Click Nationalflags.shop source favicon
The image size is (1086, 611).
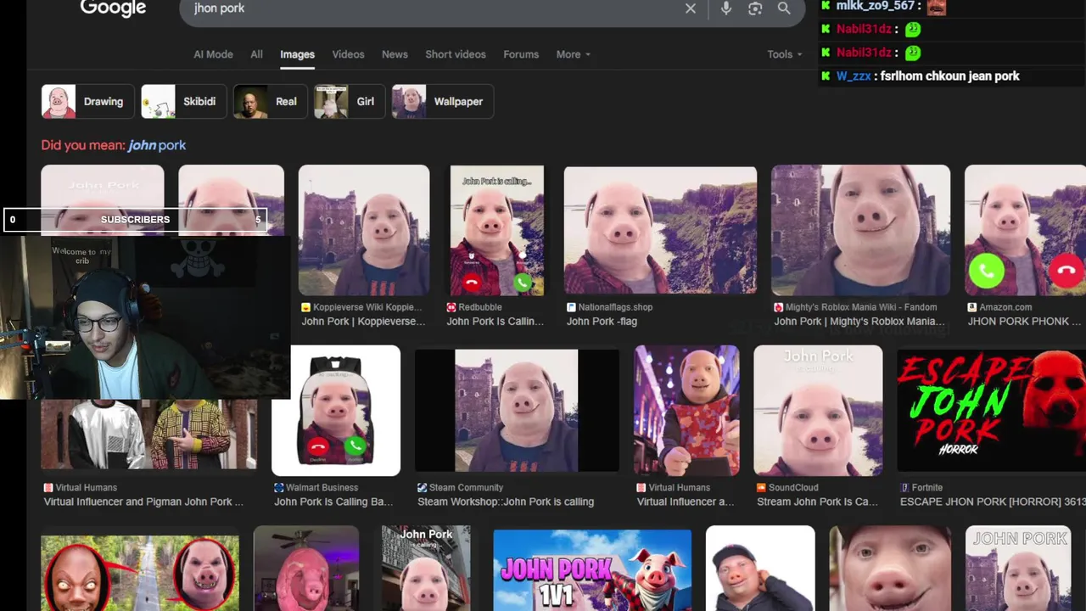571,307
